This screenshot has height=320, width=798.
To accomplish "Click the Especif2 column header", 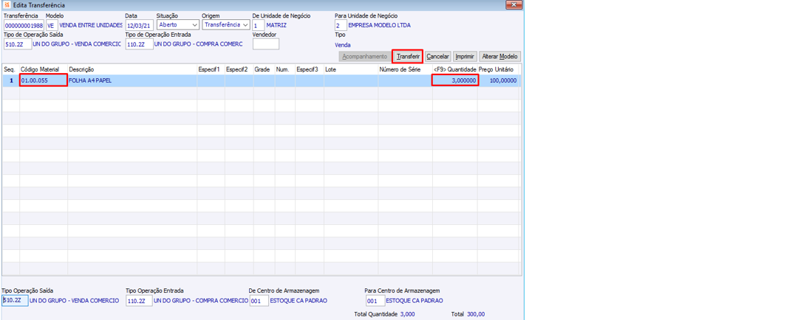I will [239, 69].
